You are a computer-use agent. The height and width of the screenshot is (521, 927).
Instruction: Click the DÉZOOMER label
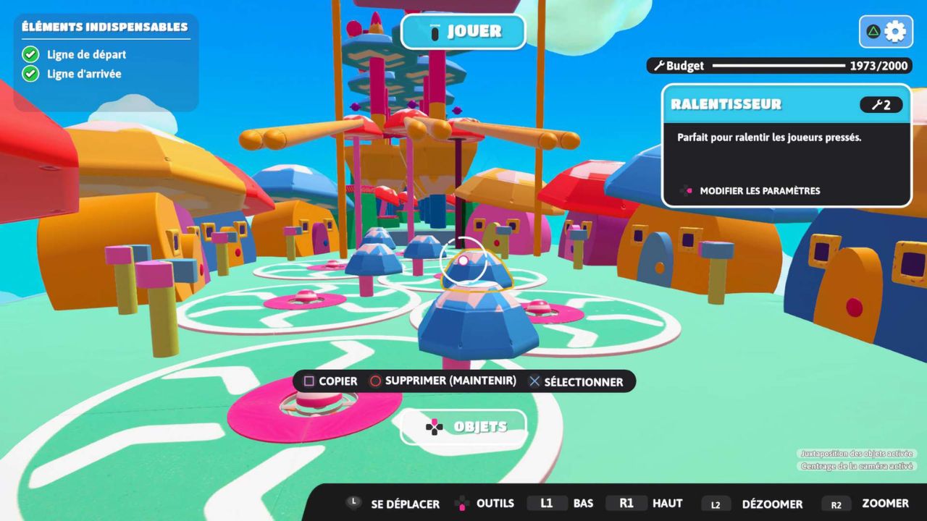point(772,504)
